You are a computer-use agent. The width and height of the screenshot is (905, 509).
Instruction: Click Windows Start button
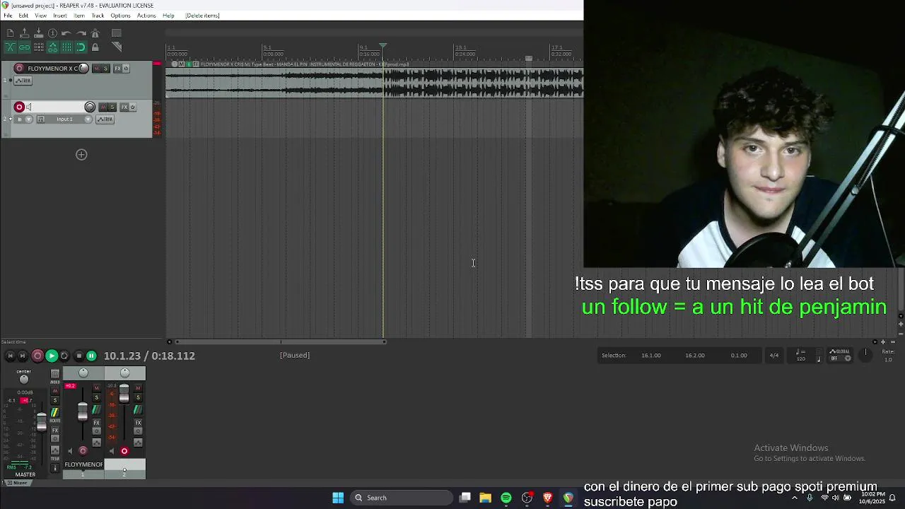tap(338, 498)
